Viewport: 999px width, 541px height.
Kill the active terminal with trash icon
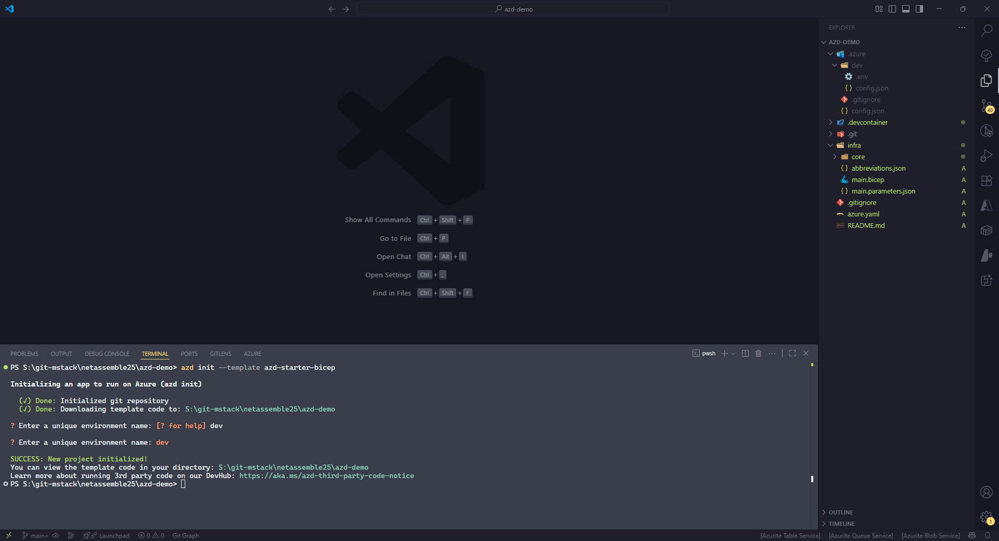758,353
